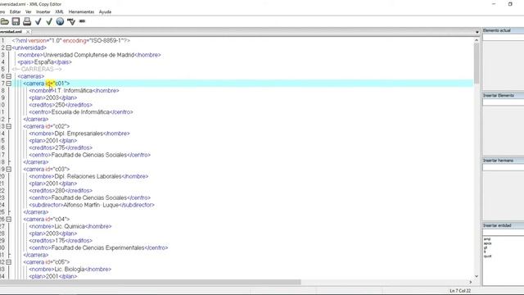Check well-formedness with the blue checkmark
The width and height of the screenshot is (524, 295).
38,22
